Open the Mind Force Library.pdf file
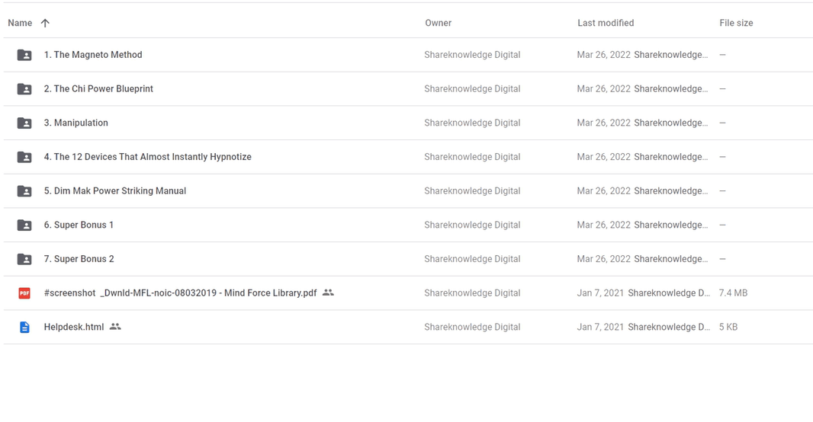The height and width of the screenshot is (422, 813). 180,293
